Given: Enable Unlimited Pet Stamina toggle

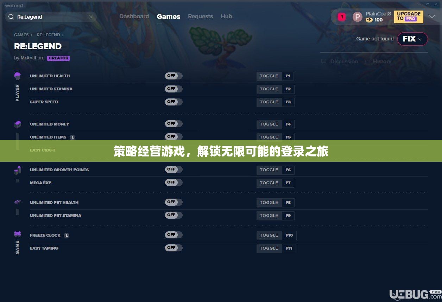Looking at the screenshot, I should [174, 215].
